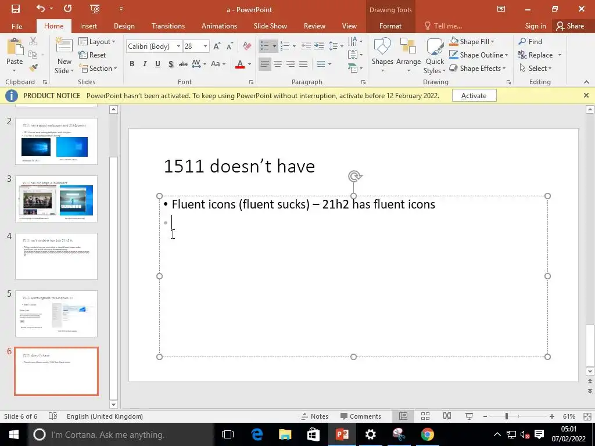
Task: Expand the Section dropdown
Action: (98, 69)
